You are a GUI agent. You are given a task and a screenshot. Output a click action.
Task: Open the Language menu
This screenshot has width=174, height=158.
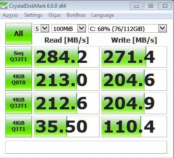click(x=103, y=15)
